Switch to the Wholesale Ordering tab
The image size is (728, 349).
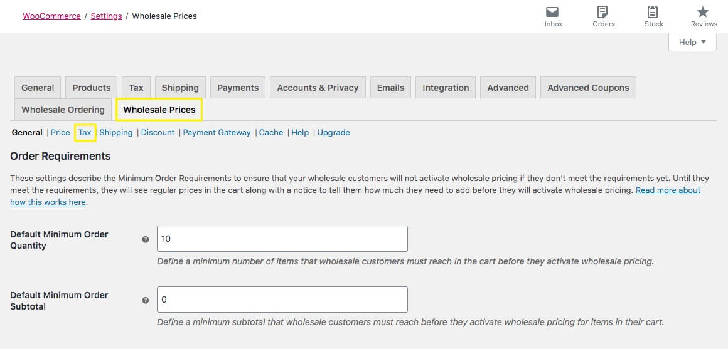tap(63, 110)
